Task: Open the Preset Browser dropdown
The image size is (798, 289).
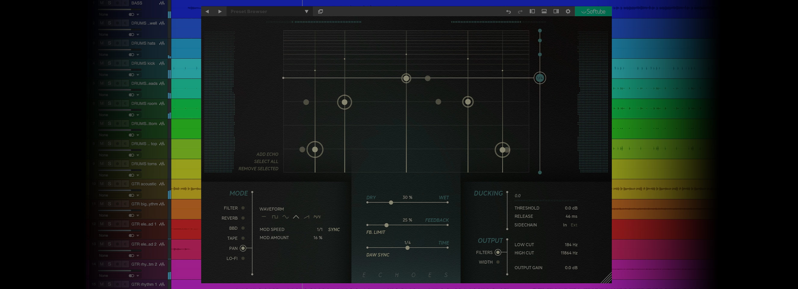Action: (x=306, y=11)
